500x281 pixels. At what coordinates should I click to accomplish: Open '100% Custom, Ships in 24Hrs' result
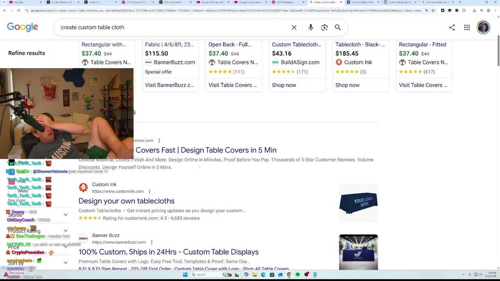[168, 252]
